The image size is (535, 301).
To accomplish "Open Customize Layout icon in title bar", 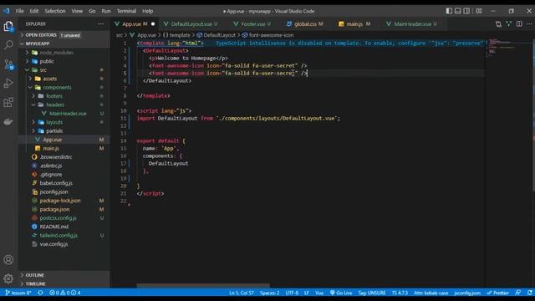I will pyautogui.click(x=479, y=11).
